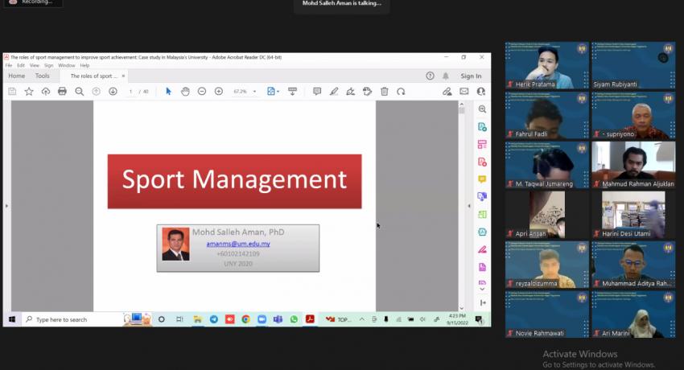Viewport: 684px width, 370px height.
Task: Open the Window menu
Action: tap(66, 65)
